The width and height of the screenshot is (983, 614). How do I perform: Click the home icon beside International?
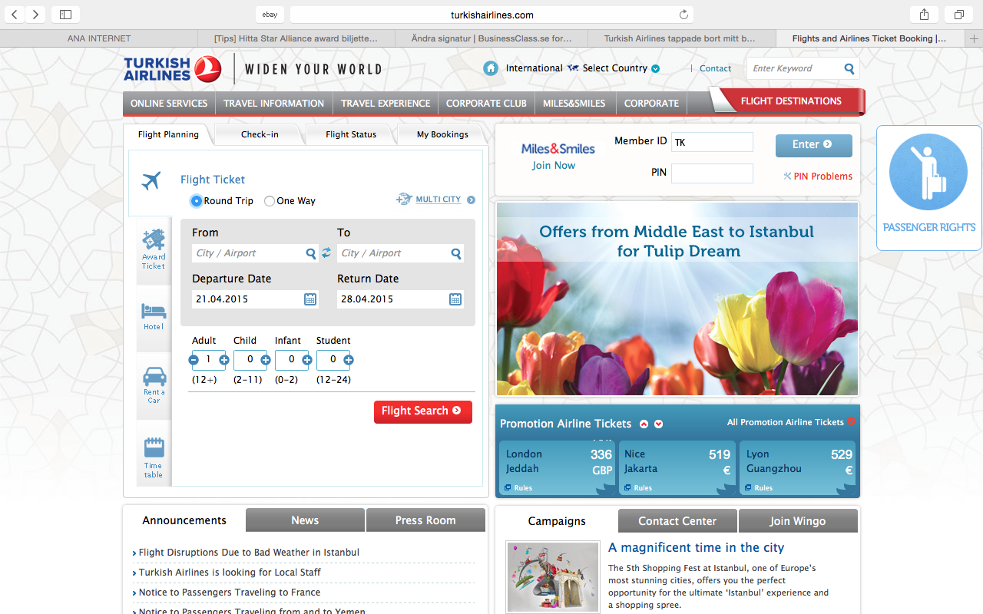(x=491, y=68)
